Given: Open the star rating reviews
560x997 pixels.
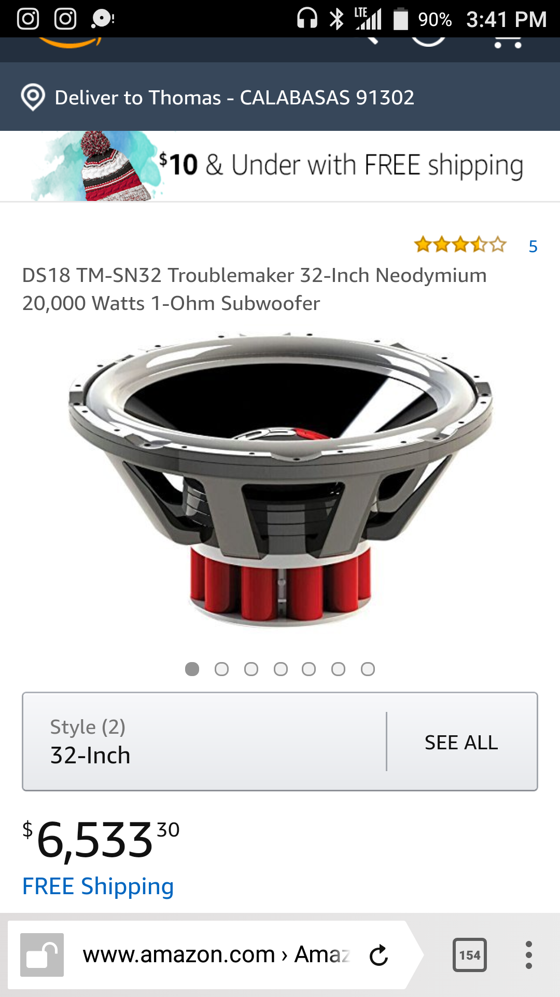Looking at the screenshot, I should pos(460,245).
